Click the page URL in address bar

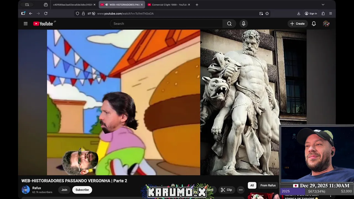pyautogui.click(x=125, y=14)
